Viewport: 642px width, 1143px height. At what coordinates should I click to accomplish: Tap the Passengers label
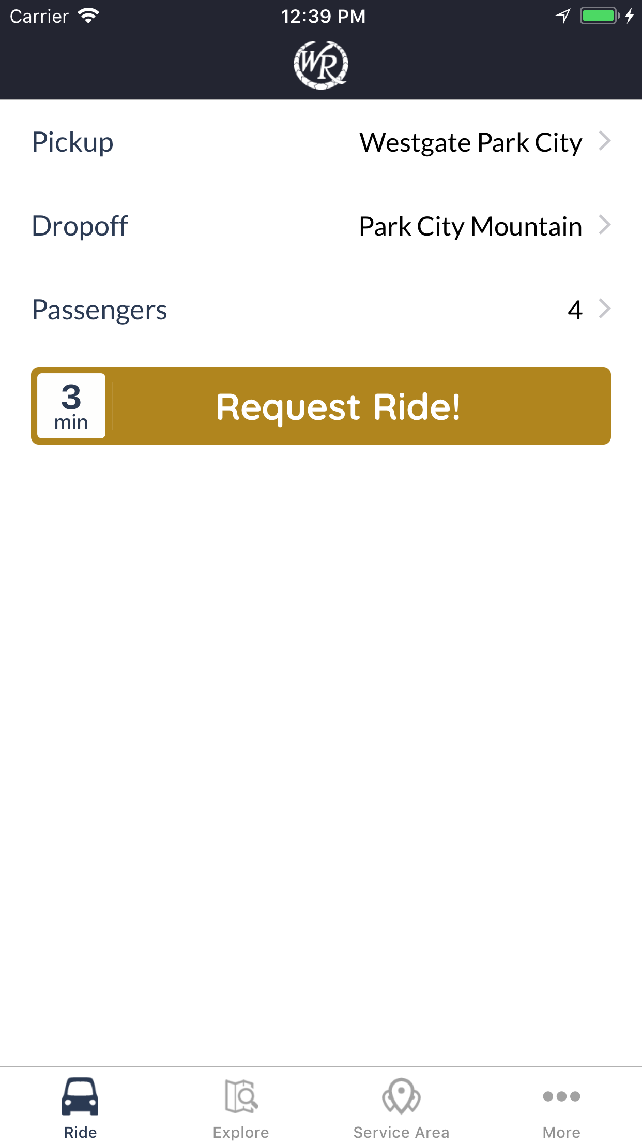coord(99,310)
